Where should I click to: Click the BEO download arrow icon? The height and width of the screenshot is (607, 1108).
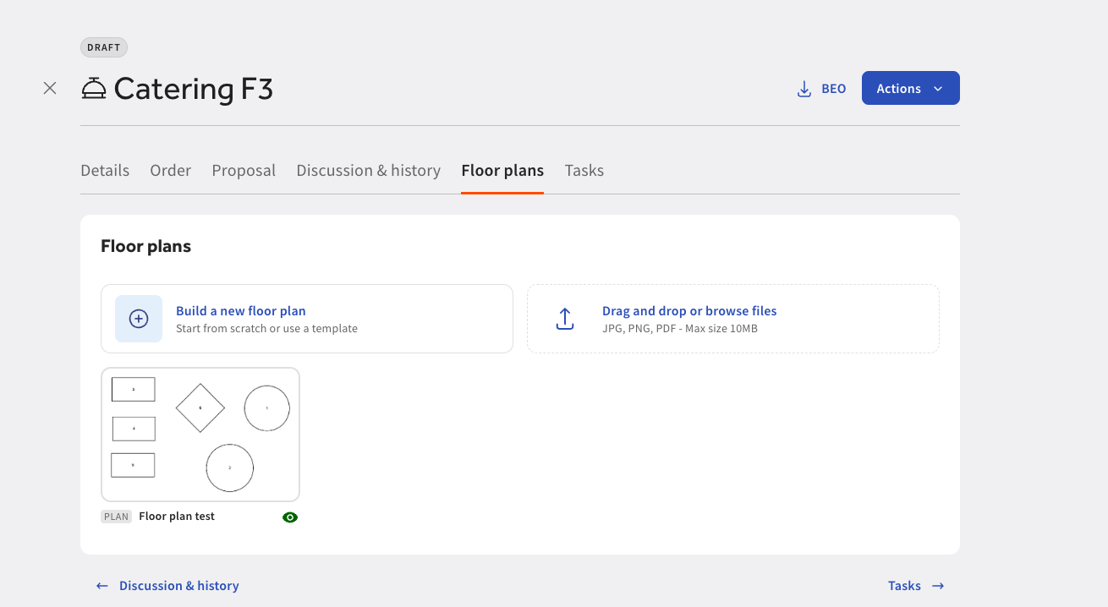click(804, 89)
